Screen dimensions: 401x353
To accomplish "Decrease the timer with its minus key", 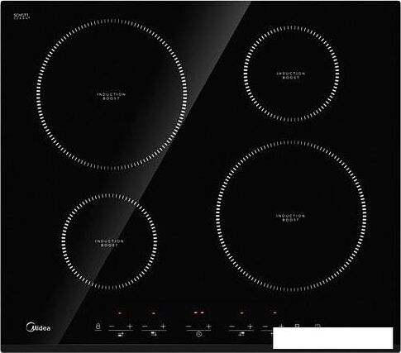I will [189, 327].
